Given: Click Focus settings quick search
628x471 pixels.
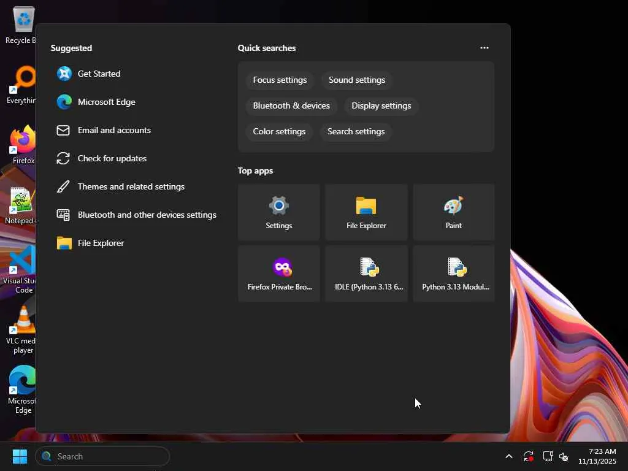Looking at the screenshot, I should click(280, 80).
